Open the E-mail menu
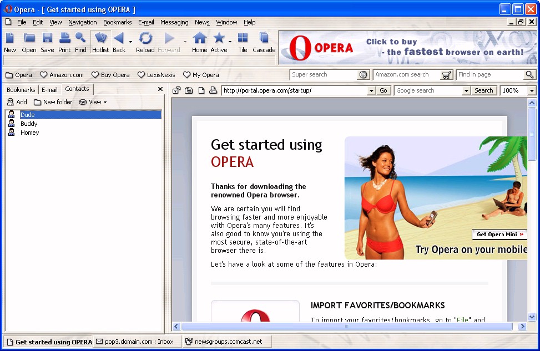The image size is (540, 351). click(x=146, y=22)
